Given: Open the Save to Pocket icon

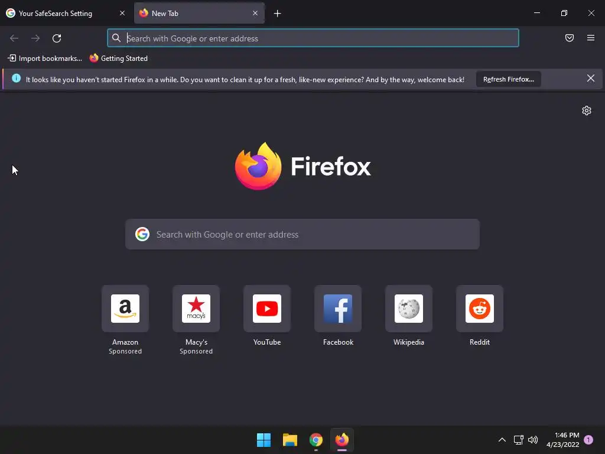Looking at the screenshot, I should 570,38.
